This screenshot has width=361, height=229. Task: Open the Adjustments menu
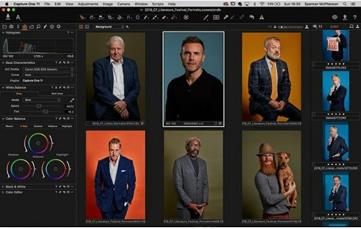[88, 4]
